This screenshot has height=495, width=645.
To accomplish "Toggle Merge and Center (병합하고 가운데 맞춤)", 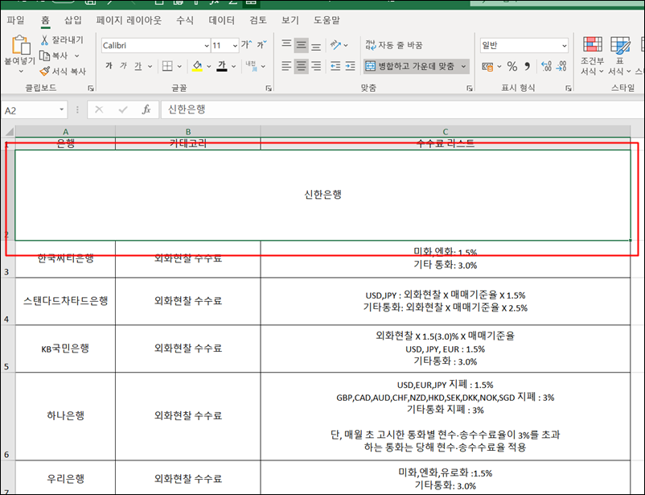I will [x=410, y=66].
